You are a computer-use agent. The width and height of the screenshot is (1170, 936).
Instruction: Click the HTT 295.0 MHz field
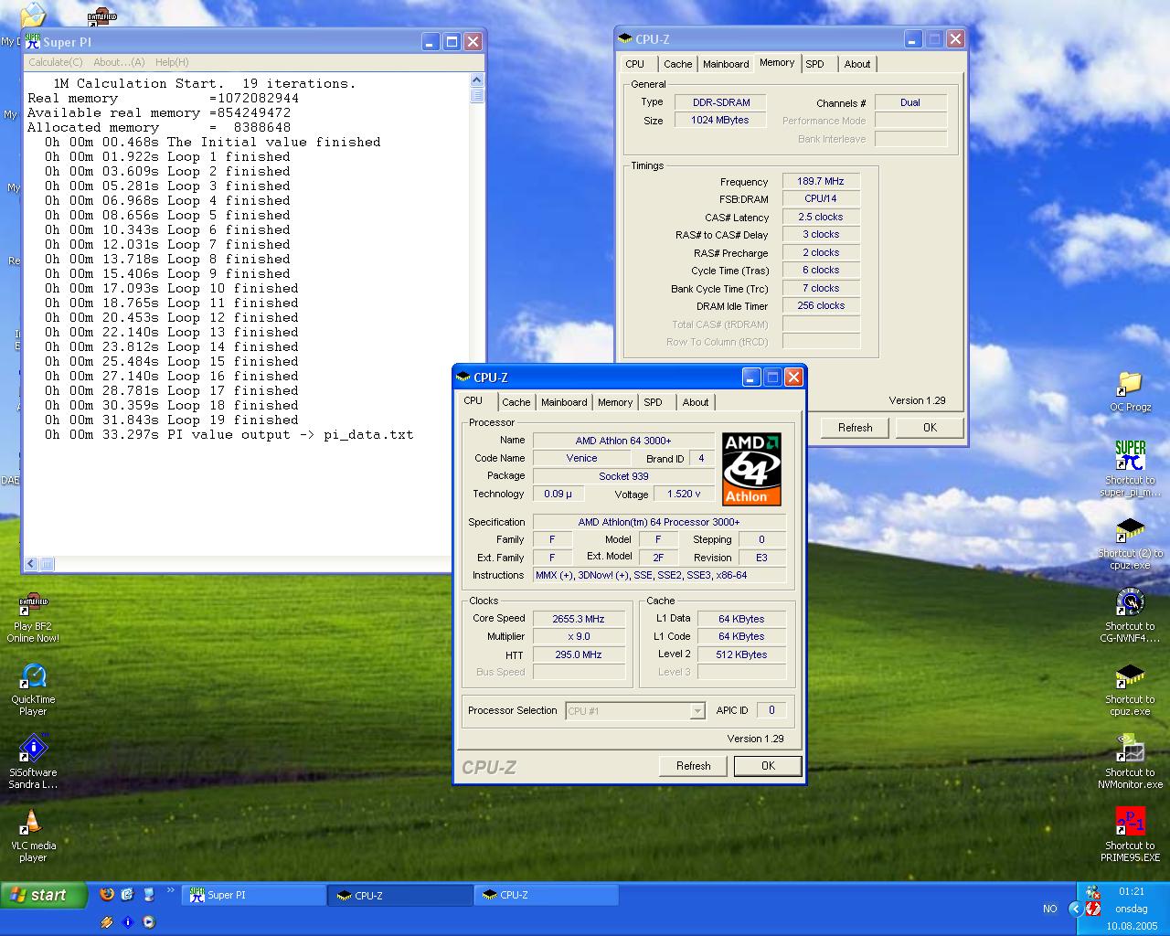coord(579,654)
